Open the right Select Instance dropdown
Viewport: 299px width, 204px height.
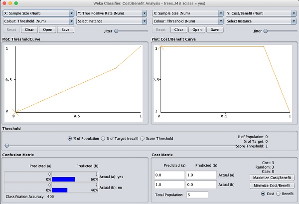261,21
